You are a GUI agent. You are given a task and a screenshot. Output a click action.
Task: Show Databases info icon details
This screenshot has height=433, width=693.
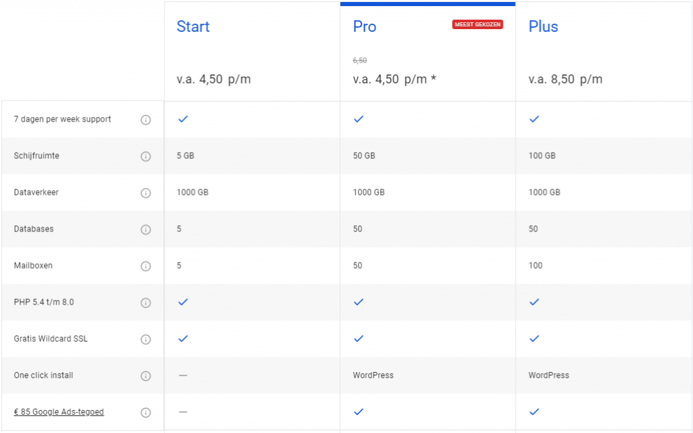tap(146, 229)
